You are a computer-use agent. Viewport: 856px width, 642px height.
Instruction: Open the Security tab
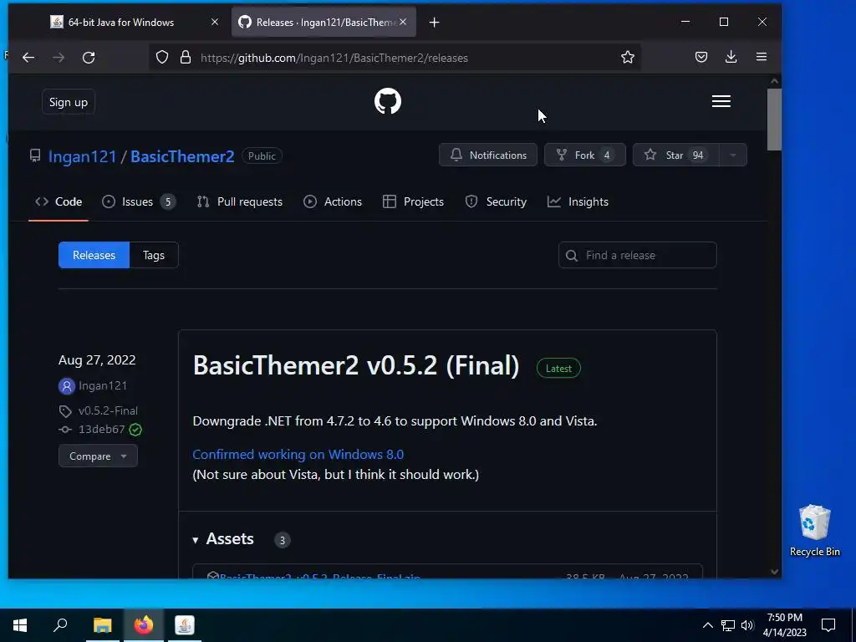point(496,202)
